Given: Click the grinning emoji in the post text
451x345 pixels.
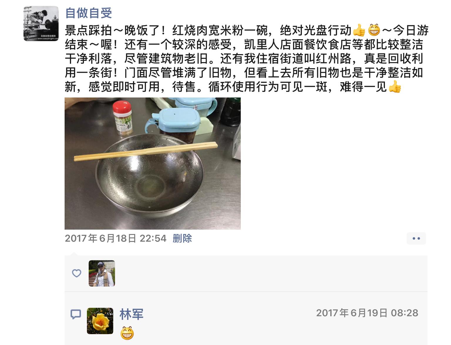Looking at the screenshot, I should point(374,30).
